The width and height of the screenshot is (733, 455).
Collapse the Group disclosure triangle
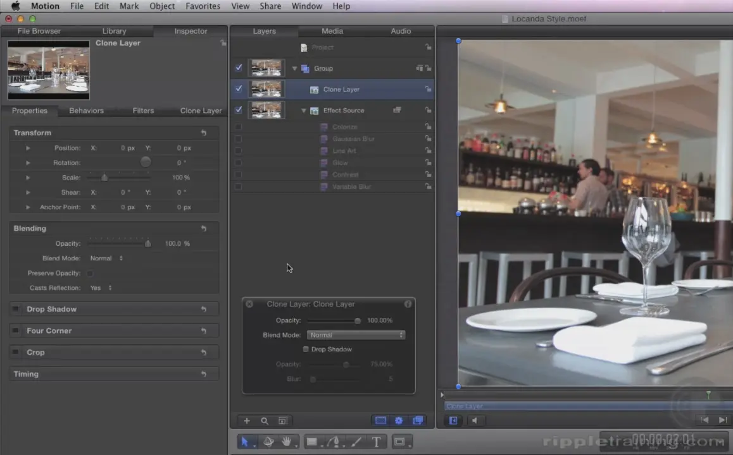tap(294, 68)
